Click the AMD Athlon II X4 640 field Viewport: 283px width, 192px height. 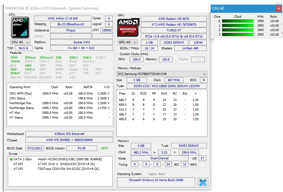click(x=63, y=19)
